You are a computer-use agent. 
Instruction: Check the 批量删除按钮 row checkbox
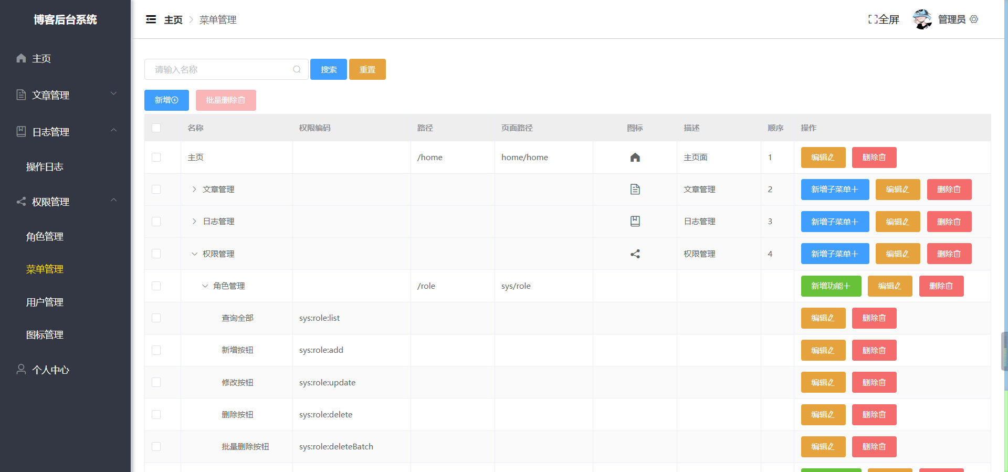click(x=156, y=447)
